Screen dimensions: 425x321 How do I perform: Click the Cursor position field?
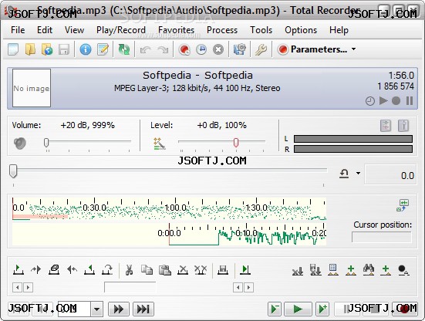pyautogui.click(x=382, y=237)
